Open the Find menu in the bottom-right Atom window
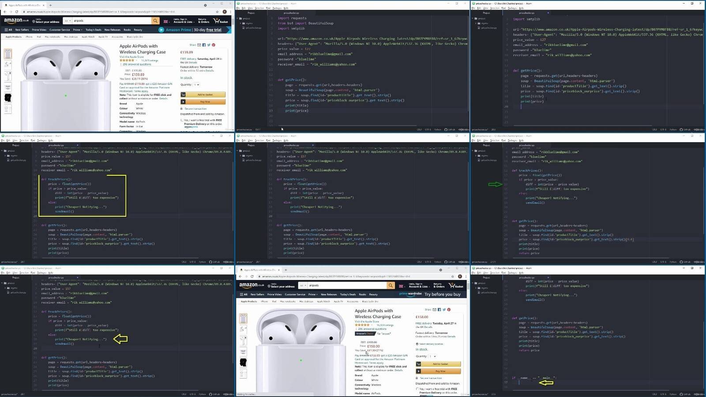Screen dimensions: 706x397 coord(503,273)
